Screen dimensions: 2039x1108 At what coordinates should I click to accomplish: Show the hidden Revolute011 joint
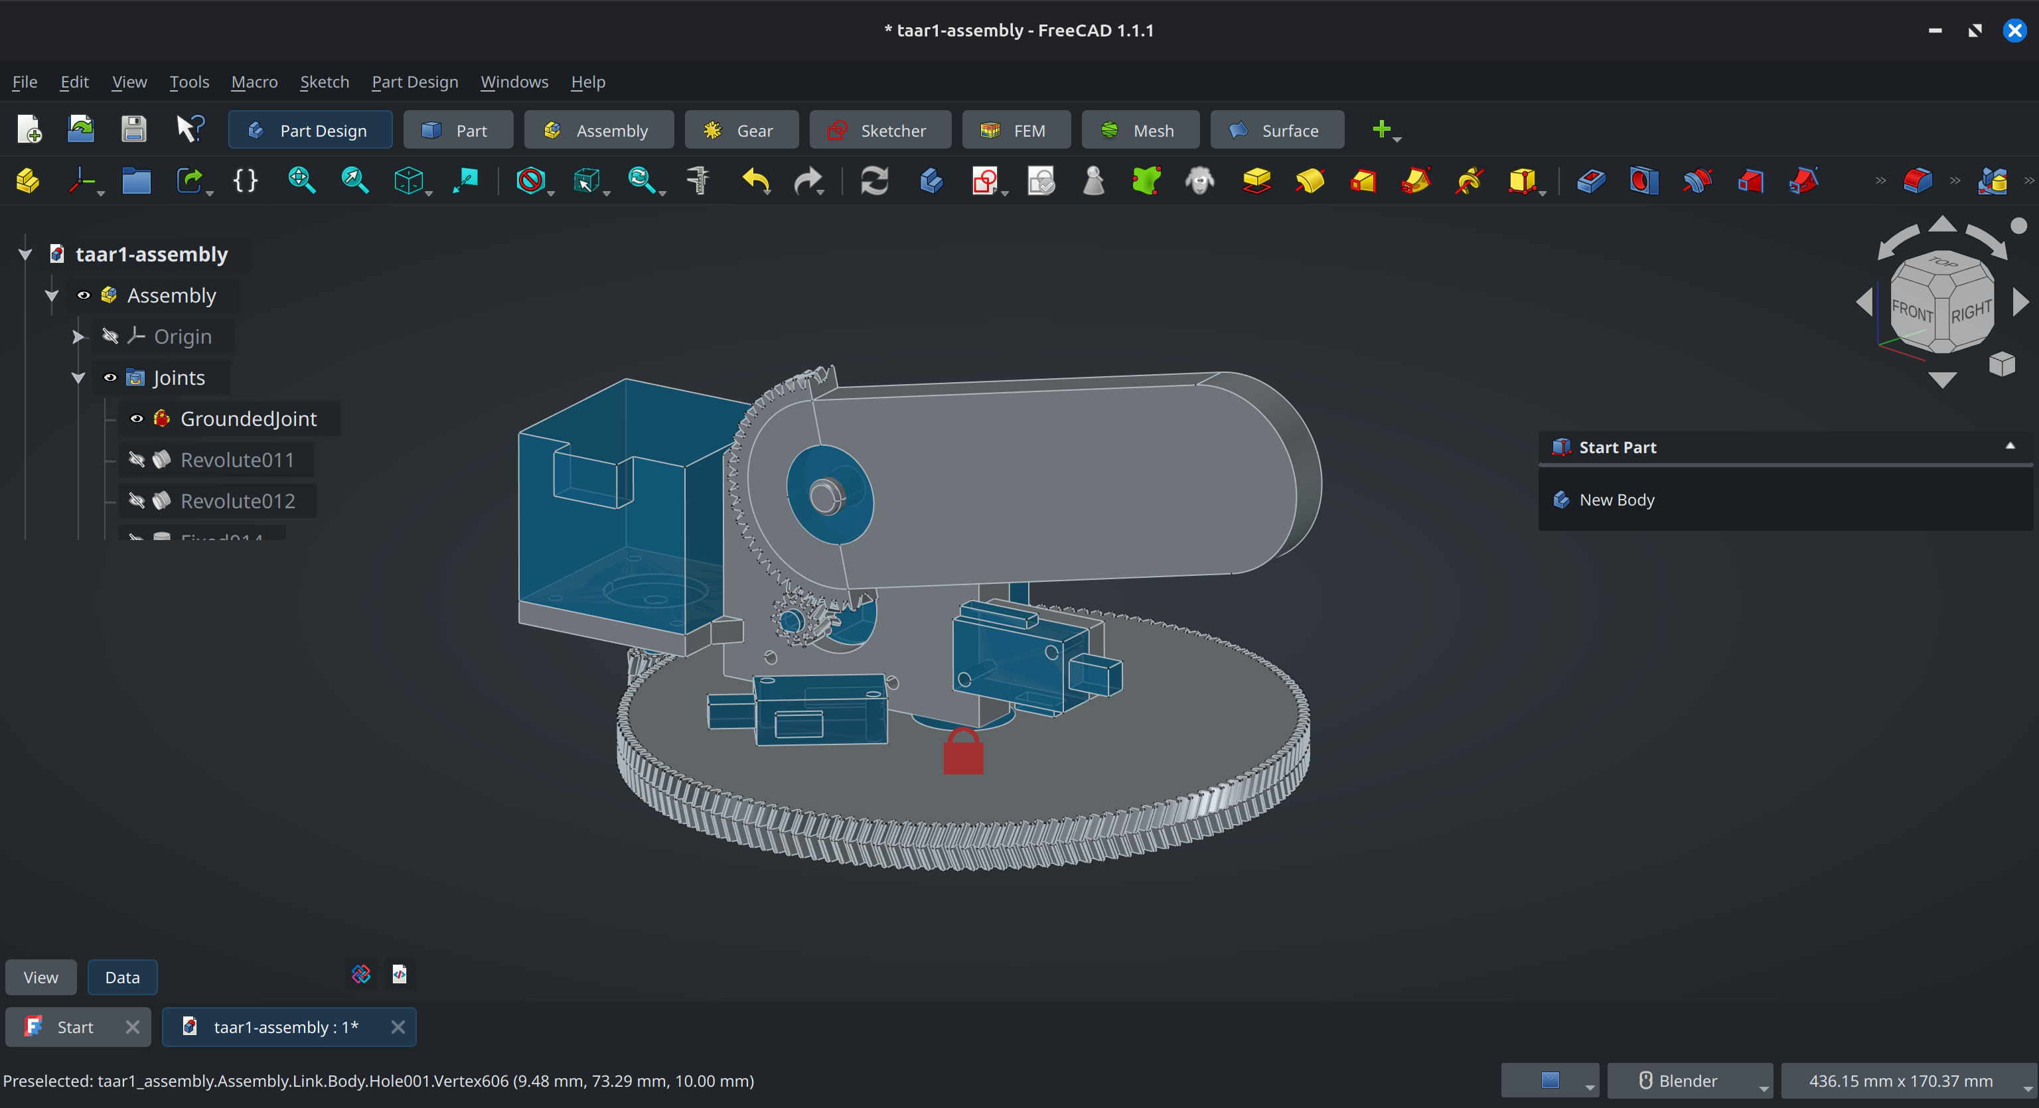pyautogui.click(x=136, y=460)
